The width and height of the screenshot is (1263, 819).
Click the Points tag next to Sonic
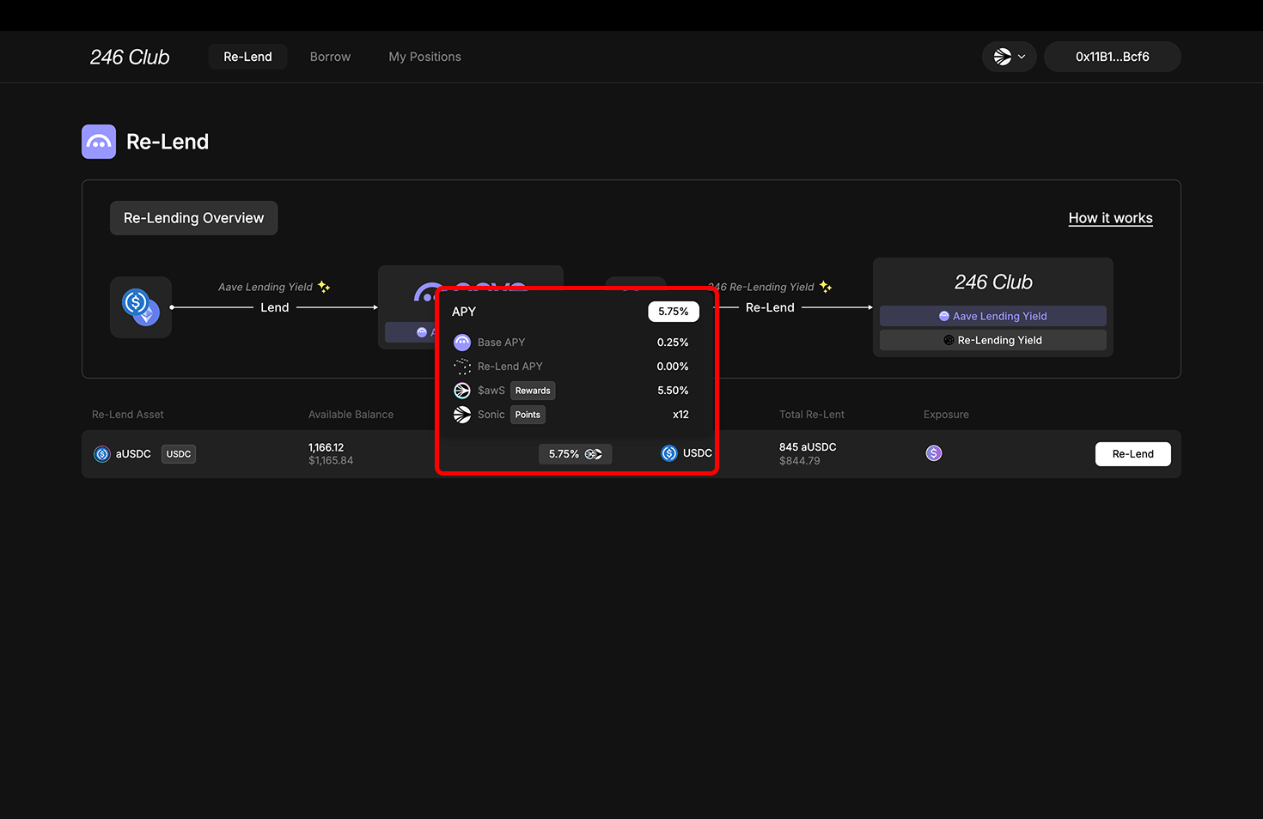tap(528, 415)
